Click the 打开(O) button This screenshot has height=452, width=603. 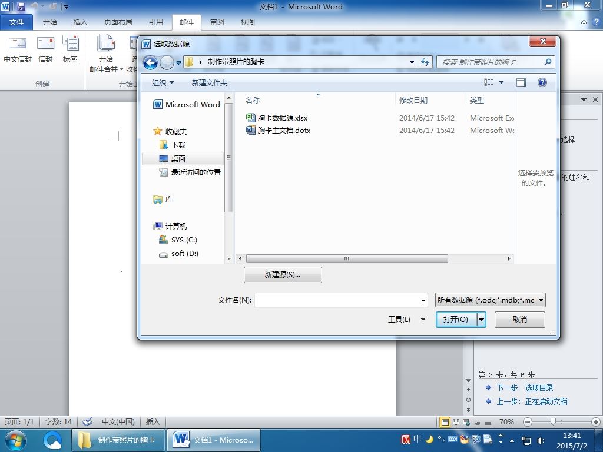click(456, 320)
